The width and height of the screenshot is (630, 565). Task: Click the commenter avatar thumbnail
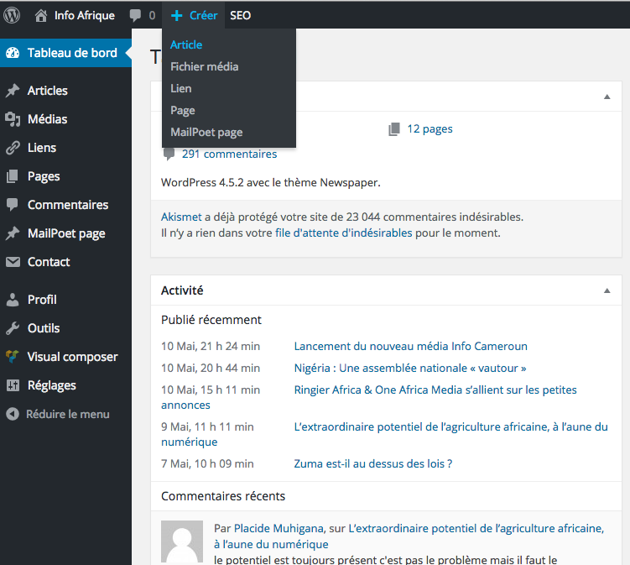[x=182, y=541]
